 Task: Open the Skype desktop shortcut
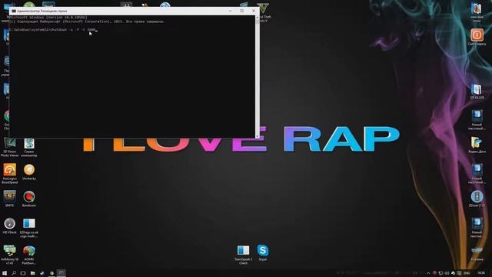263,253
